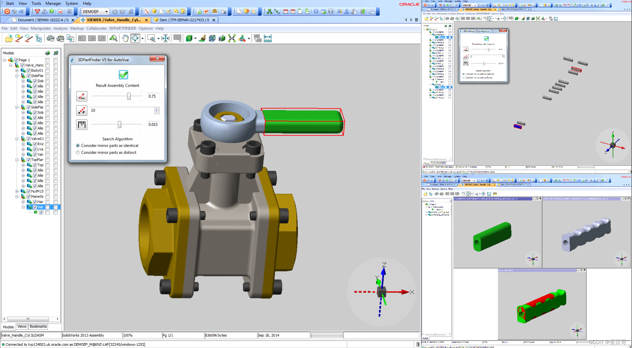
Task: Toggle the RVa visibility checkbox
Action: pos(35,144)
